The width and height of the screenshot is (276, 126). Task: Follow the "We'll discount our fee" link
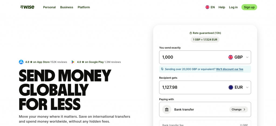(229, 69)
